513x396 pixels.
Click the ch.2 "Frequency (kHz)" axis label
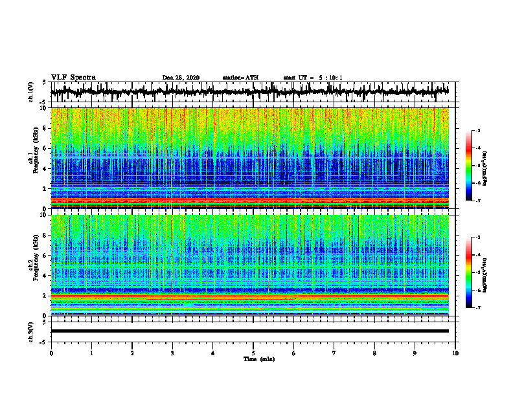36,258
